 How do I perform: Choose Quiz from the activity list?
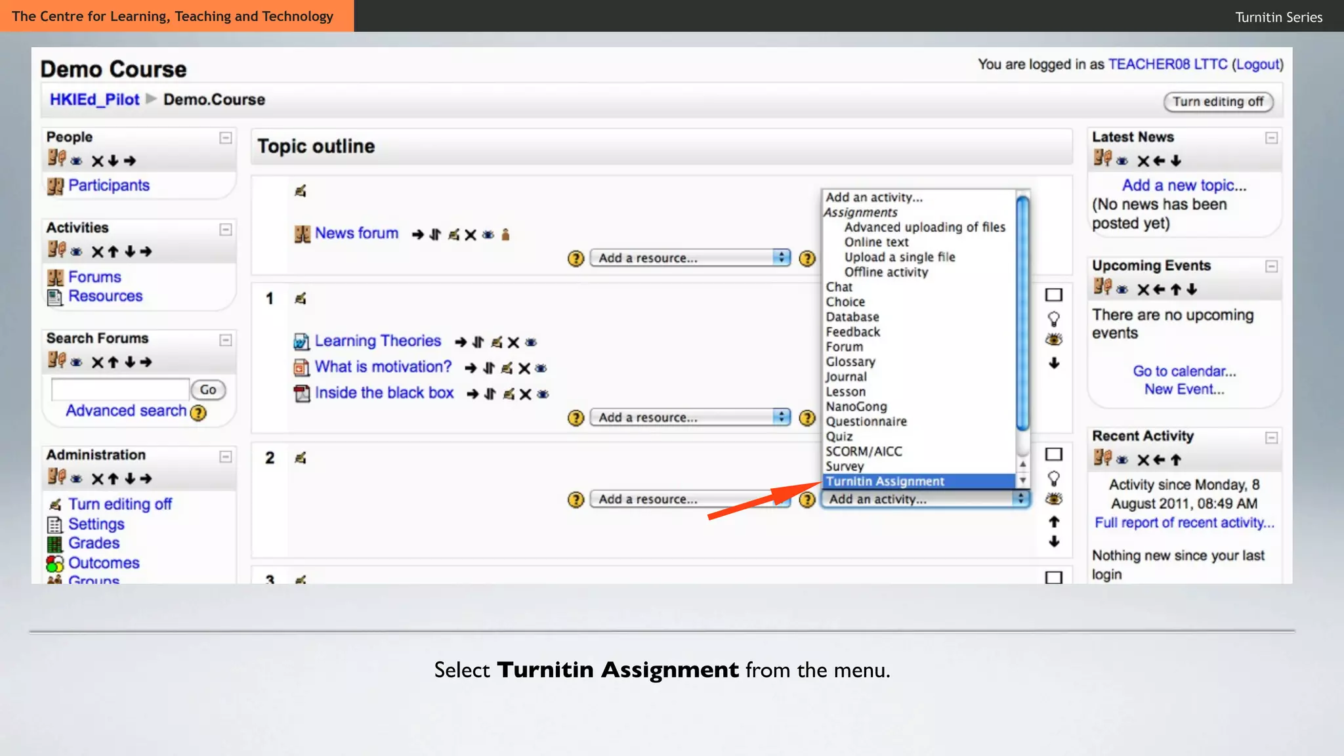pyautogui.click(x=839, y=437)
